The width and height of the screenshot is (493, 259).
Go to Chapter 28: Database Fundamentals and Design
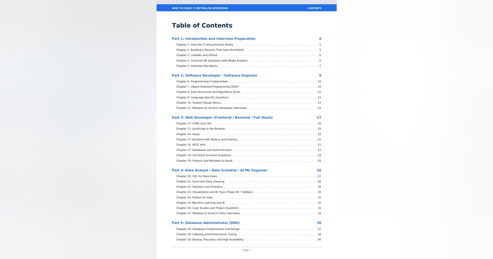(x=208, y=229)
